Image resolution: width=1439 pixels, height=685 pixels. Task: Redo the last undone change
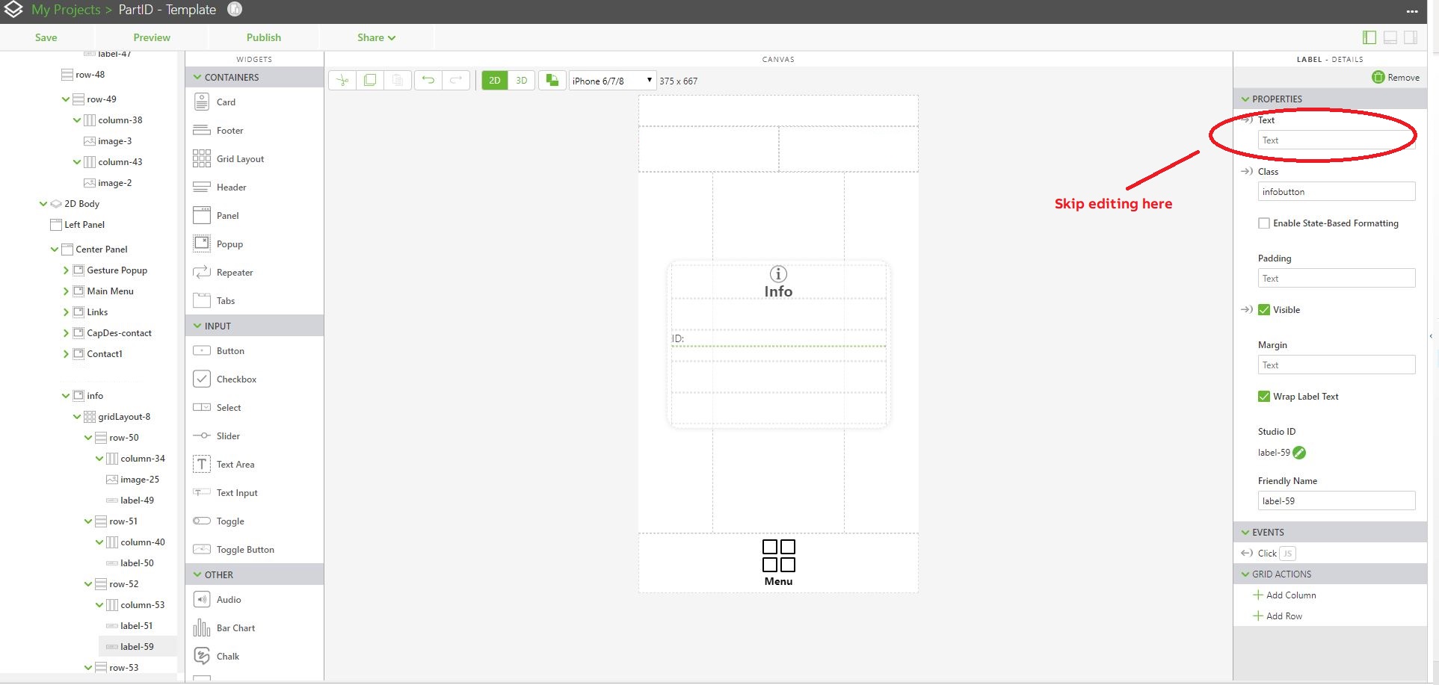click(x=456, y=81)
